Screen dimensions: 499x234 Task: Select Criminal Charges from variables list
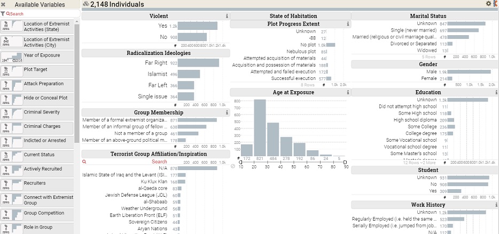[43, 126]
